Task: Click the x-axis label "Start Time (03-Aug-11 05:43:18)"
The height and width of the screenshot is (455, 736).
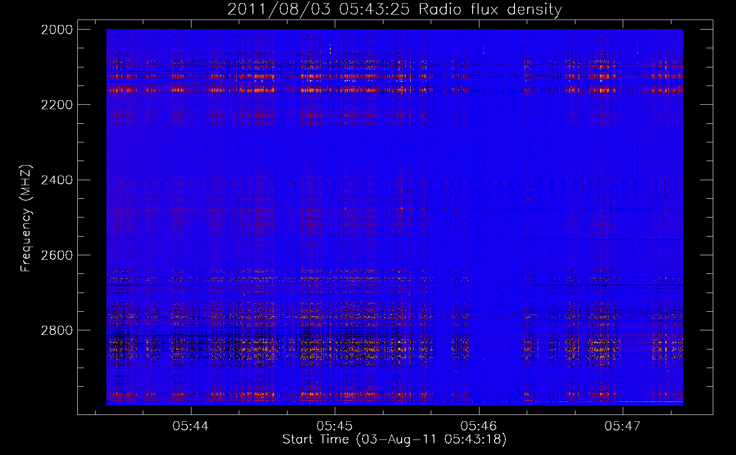Action: pos(394,440)
